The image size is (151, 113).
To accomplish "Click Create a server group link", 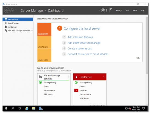I will pos(80,49).
